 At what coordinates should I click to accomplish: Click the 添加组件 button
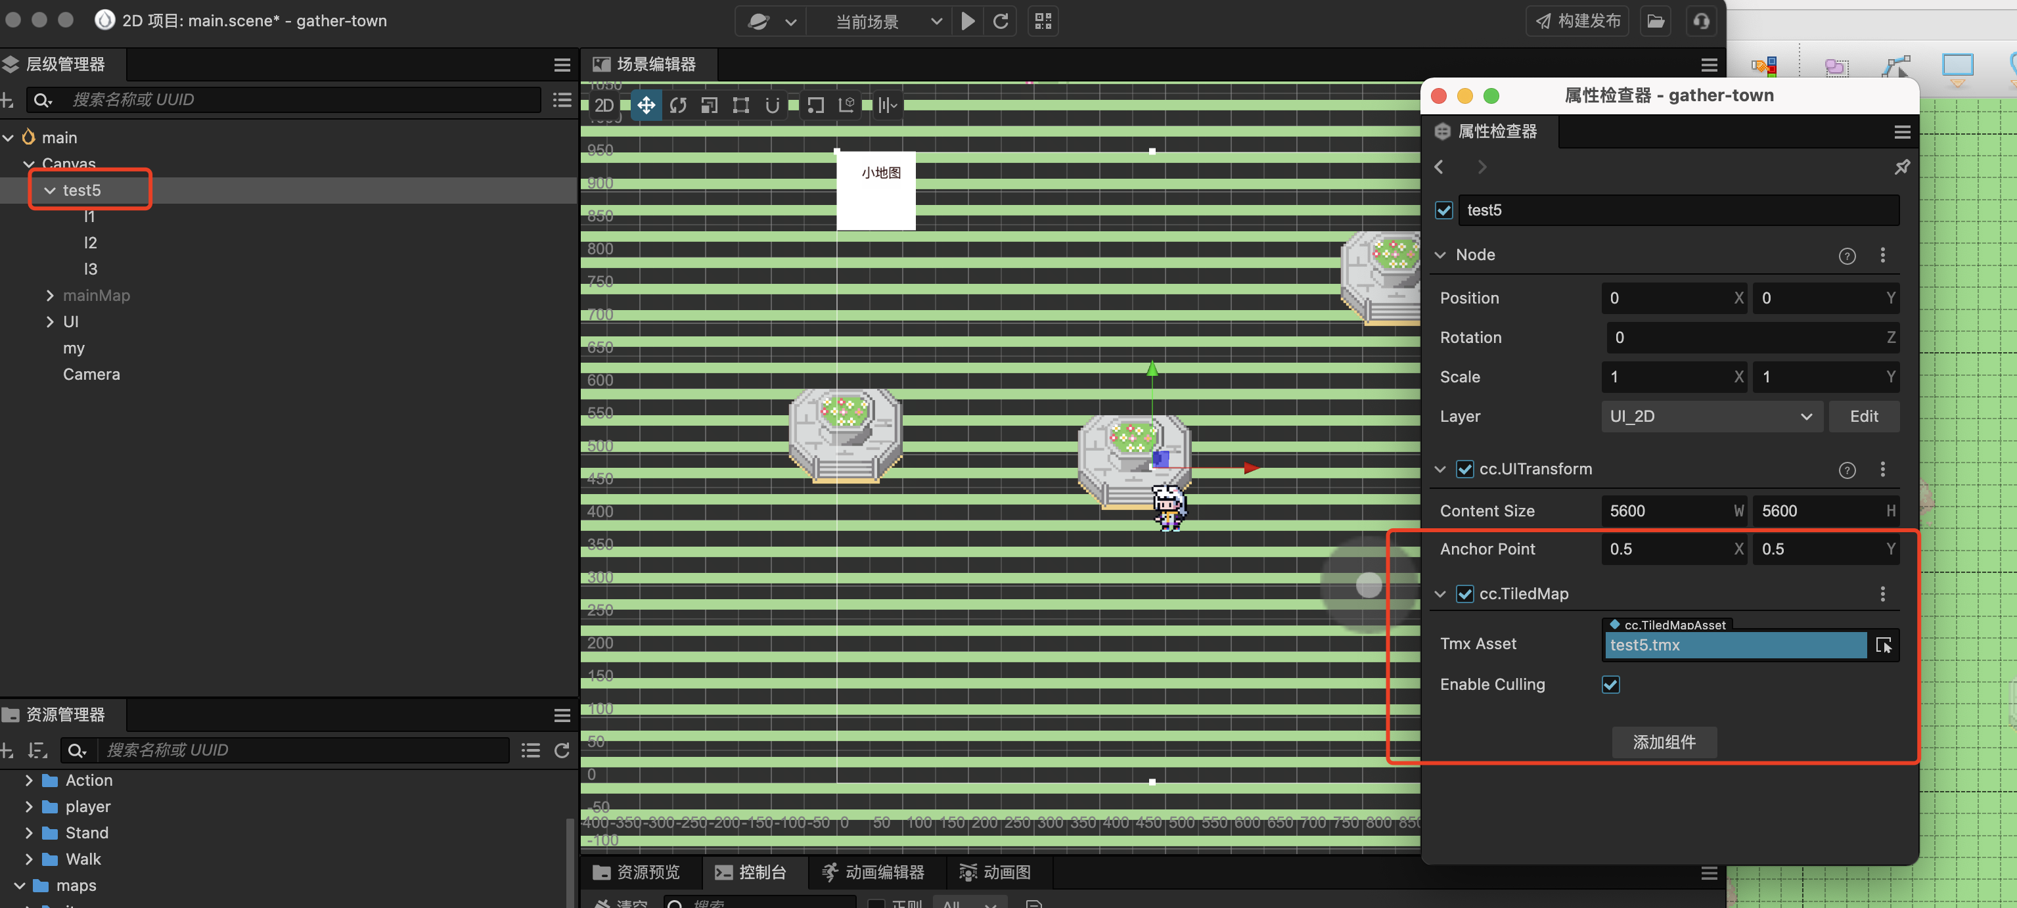click(1664, 741)
